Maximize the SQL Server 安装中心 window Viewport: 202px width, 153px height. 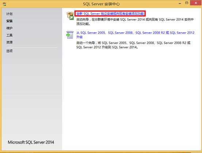coord(187,3)
